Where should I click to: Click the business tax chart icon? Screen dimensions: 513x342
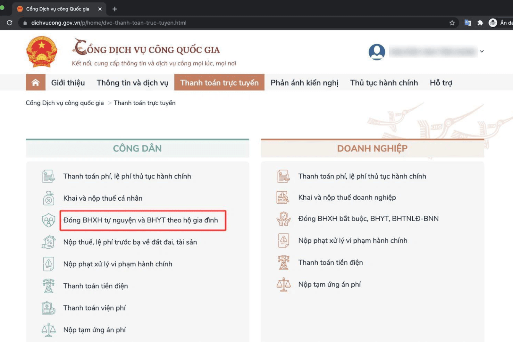click(283, 197)
